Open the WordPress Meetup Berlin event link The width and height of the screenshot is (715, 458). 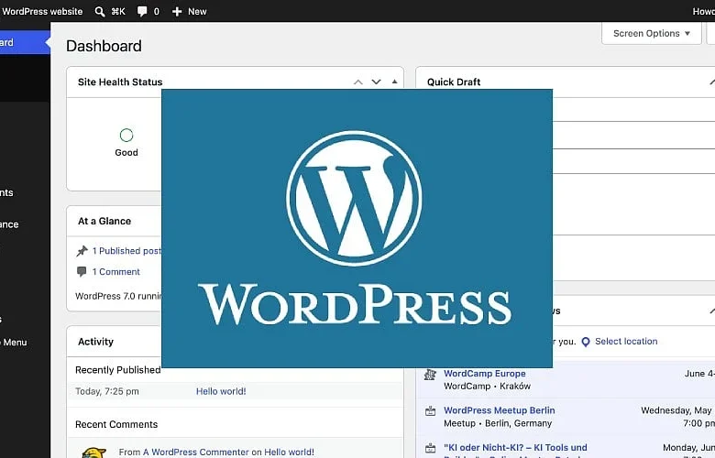[500, 410]
